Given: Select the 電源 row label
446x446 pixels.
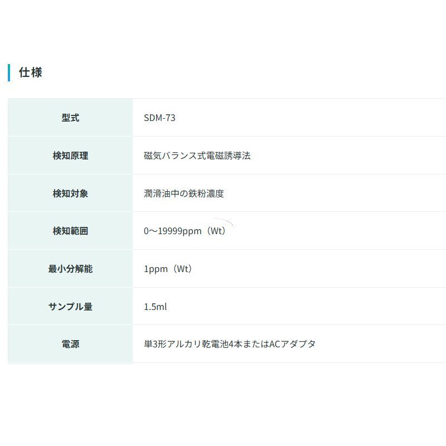Looking at the screenshot, I should coord(70,344).
